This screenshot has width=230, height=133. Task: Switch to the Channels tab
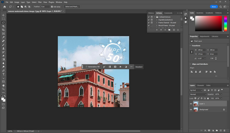click(200, 86)
